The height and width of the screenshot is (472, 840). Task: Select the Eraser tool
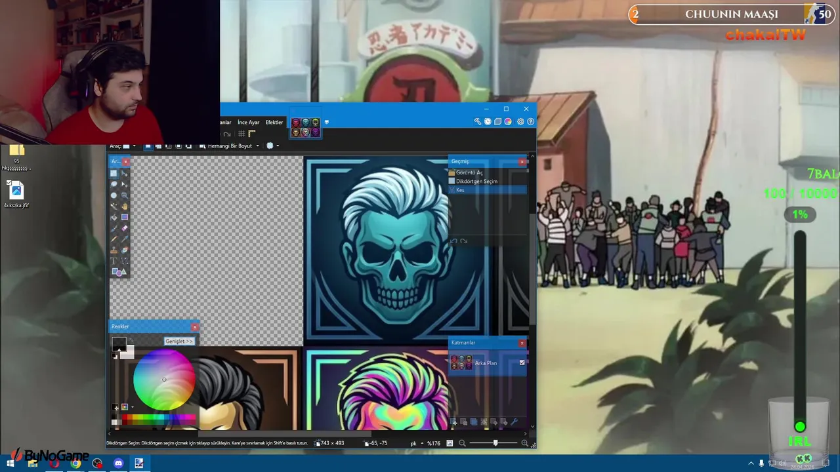click(x=125, y=228)
